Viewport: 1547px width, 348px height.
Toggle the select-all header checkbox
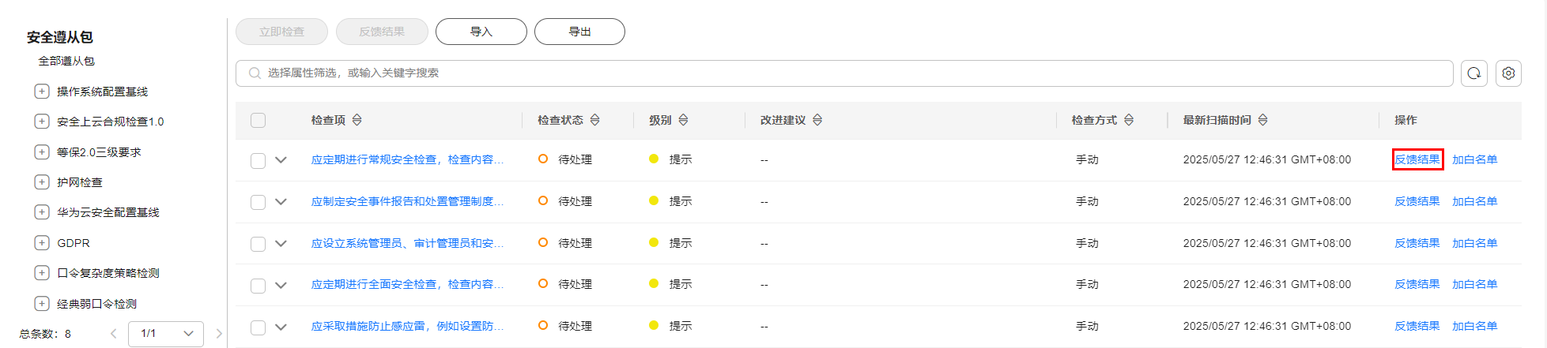tap(258, 121)
